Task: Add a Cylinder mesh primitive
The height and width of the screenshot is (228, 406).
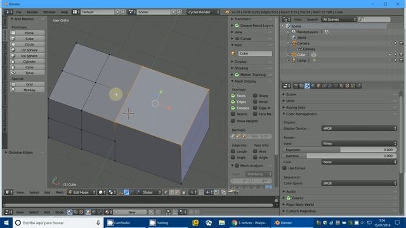Action: (27, 61)
